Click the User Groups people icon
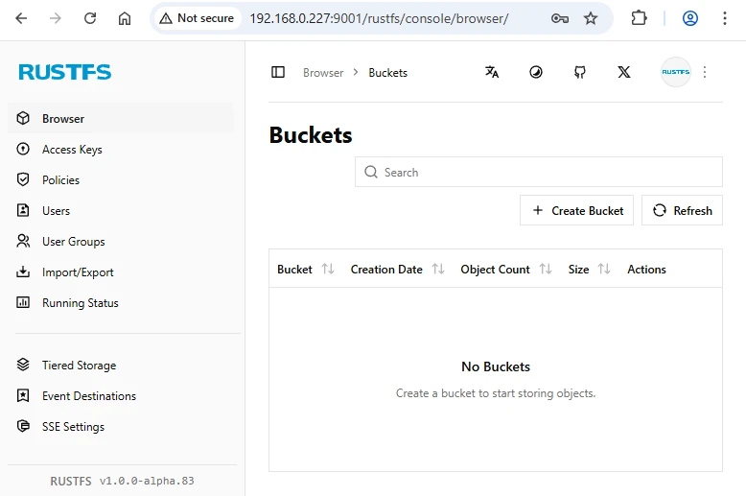Image resolution: width=746 pixels, height=496 pixels. 23,241
